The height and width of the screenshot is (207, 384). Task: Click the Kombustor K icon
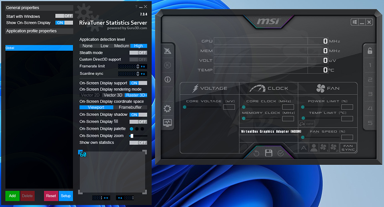(167, 65)
